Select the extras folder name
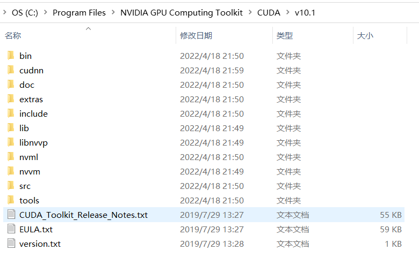The image size is (419, 258). 31,100
